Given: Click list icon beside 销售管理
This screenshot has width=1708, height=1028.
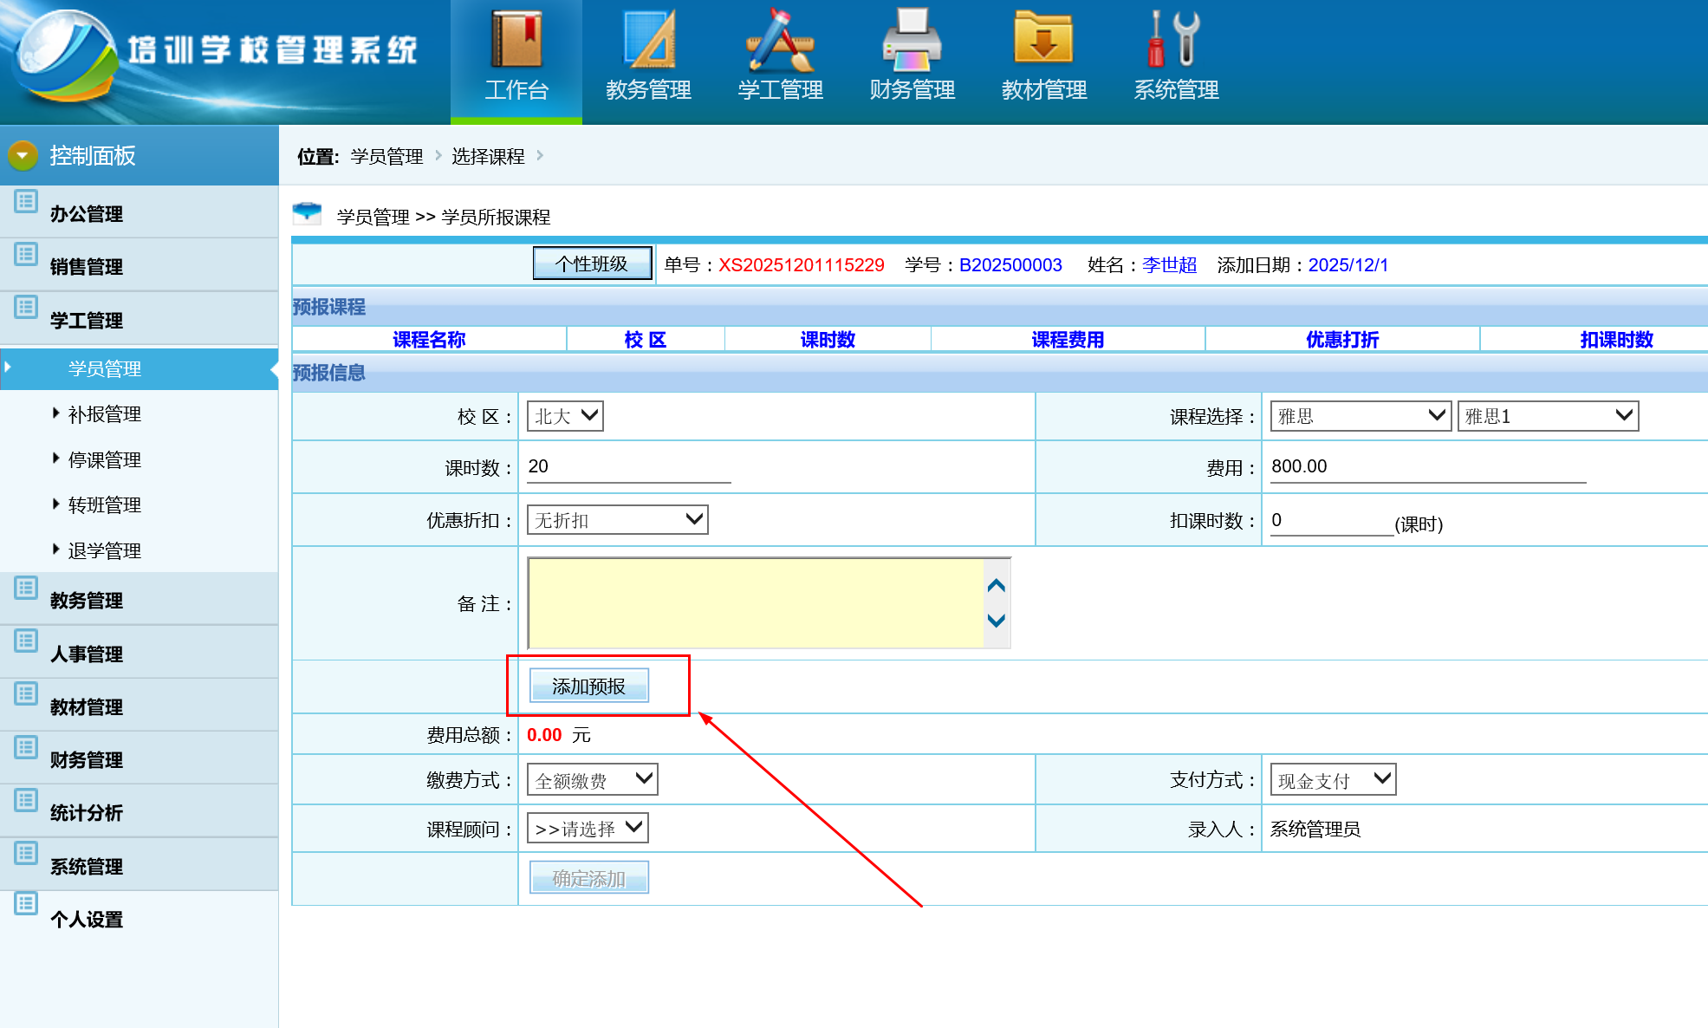Looking at the screenshot, I should point(26,254).
